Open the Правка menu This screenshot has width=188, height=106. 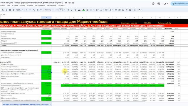(x=2, y=5)
